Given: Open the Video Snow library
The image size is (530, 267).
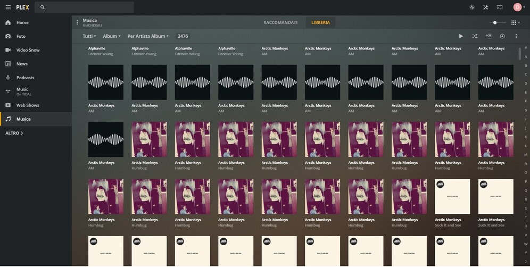Looking at the screenshot, I should [36, 50].
